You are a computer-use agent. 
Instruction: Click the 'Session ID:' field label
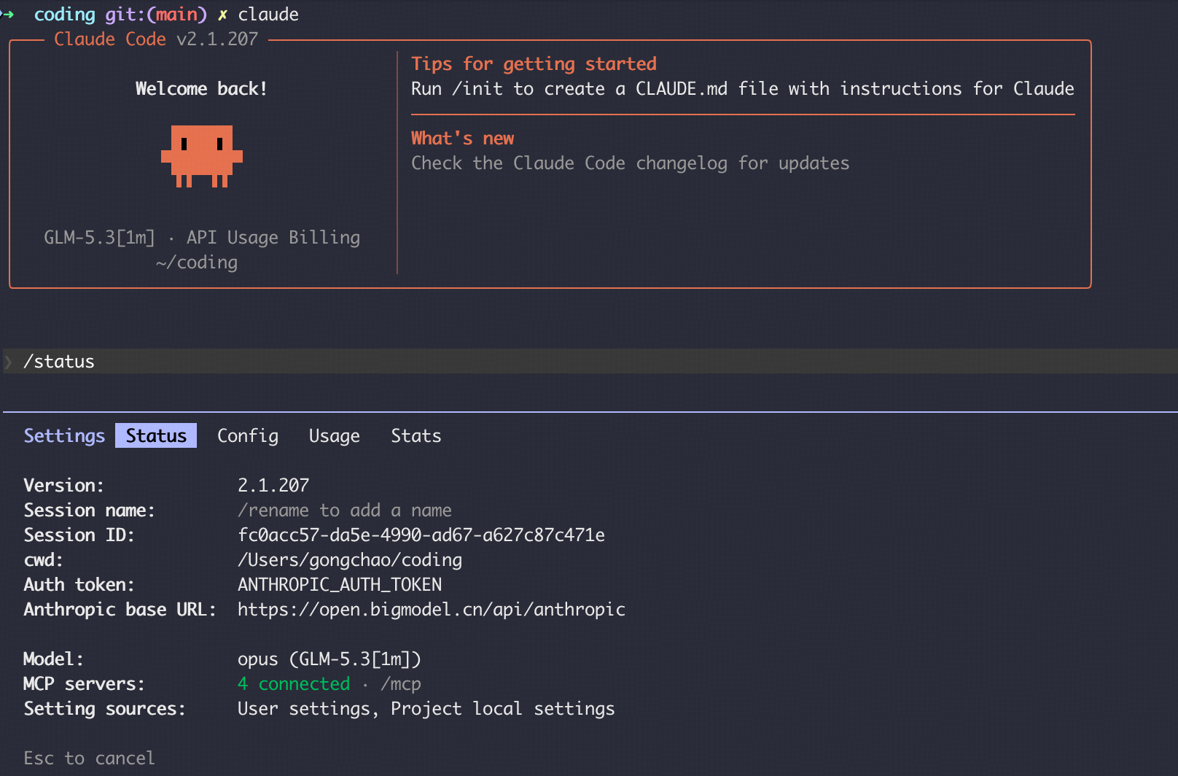click(79, 535)
